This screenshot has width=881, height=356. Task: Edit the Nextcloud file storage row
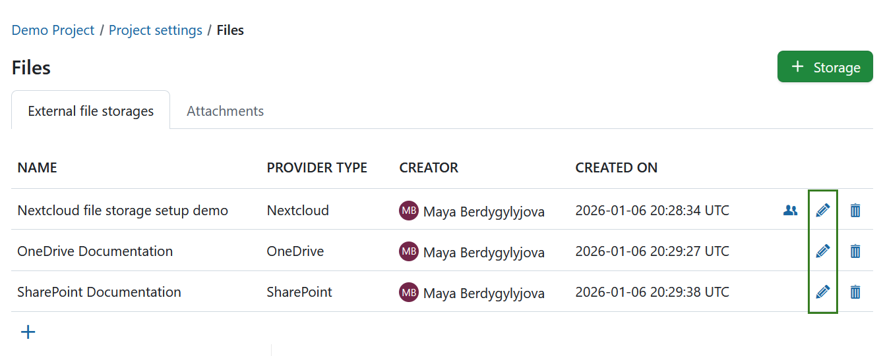point(822,211)
